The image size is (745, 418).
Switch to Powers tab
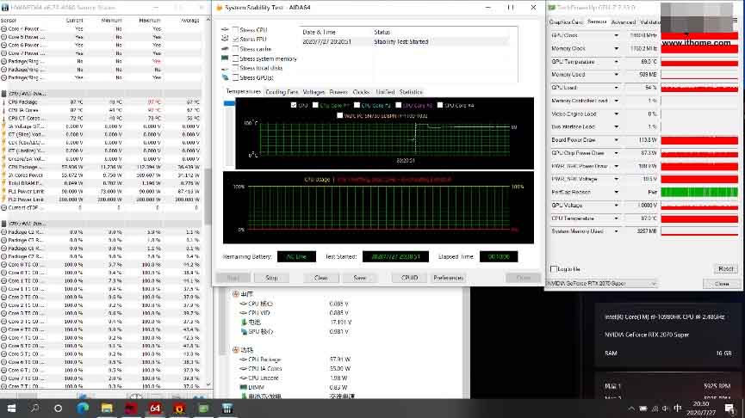tap(338, 92)
